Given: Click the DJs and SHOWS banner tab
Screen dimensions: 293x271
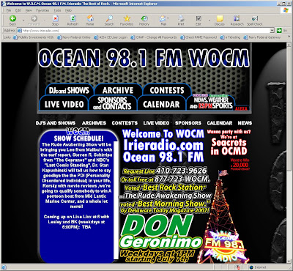Looking at the screenshot, I should (x=69, y=90).
